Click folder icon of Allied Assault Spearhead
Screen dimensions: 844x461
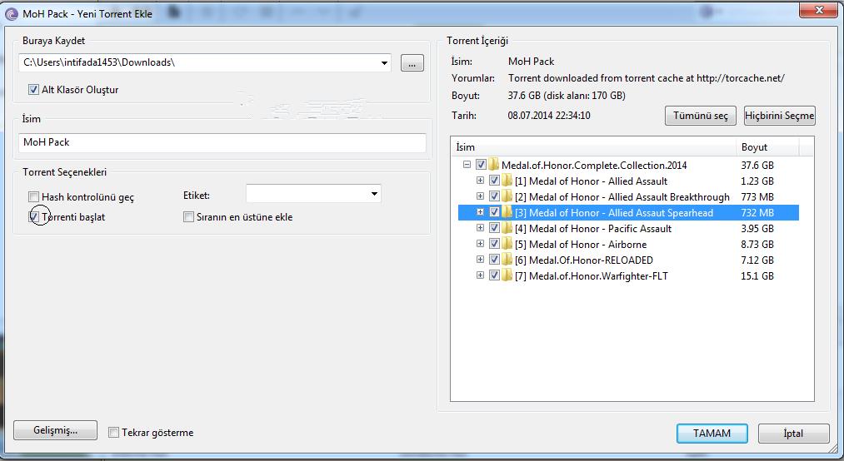pos(507,213)
